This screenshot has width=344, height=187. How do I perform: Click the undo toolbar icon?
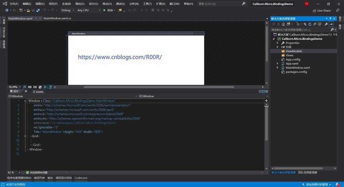[x=45, y=10]
